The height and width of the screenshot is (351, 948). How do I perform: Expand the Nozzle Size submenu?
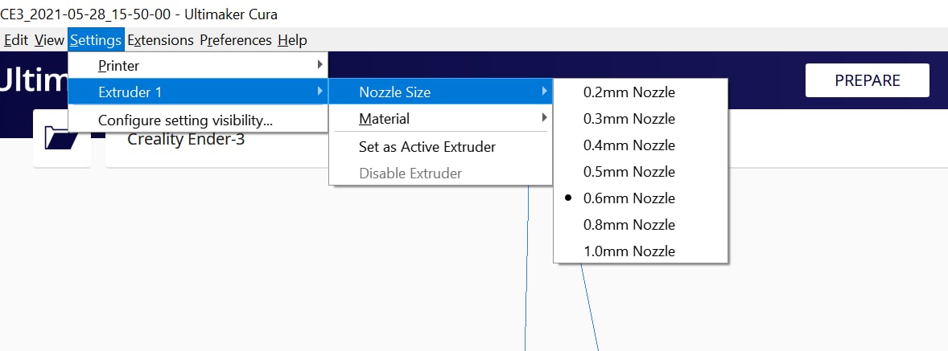pos(441,92)
